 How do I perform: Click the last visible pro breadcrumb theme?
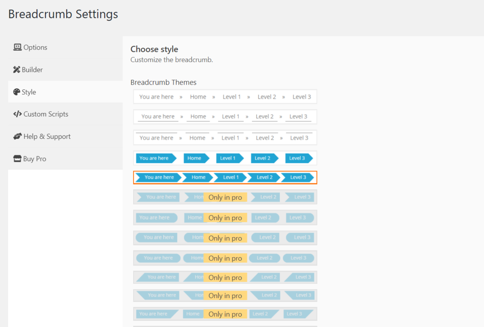pos(225,314)
